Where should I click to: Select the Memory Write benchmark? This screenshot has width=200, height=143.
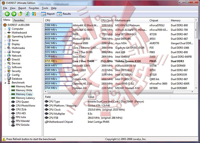pos(24,90)
